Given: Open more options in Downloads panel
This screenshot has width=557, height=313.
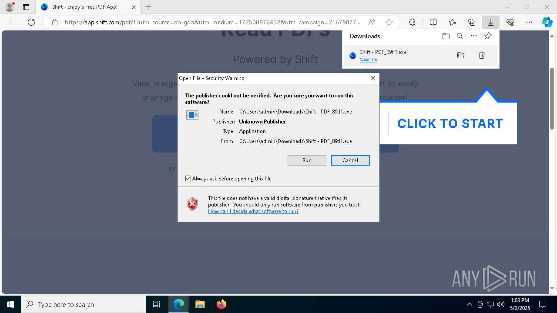Looking at the screenshot, I should pos(474,36).
